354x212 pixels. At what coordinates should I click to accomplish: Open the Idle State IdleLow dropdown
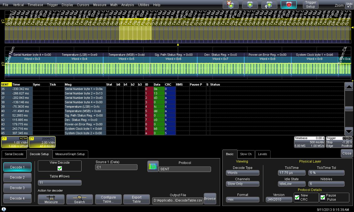[291, 184]
